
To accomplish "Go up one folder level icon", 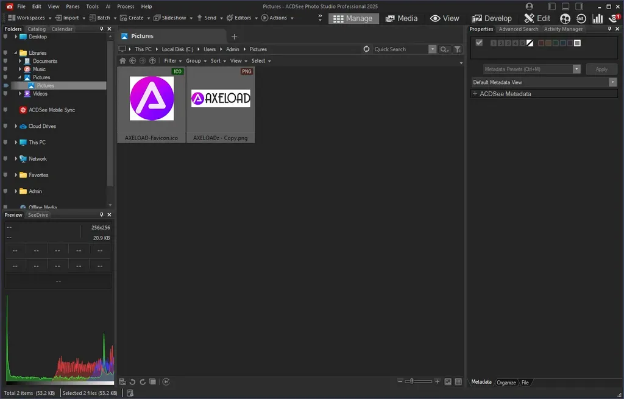I will [152, 61].
